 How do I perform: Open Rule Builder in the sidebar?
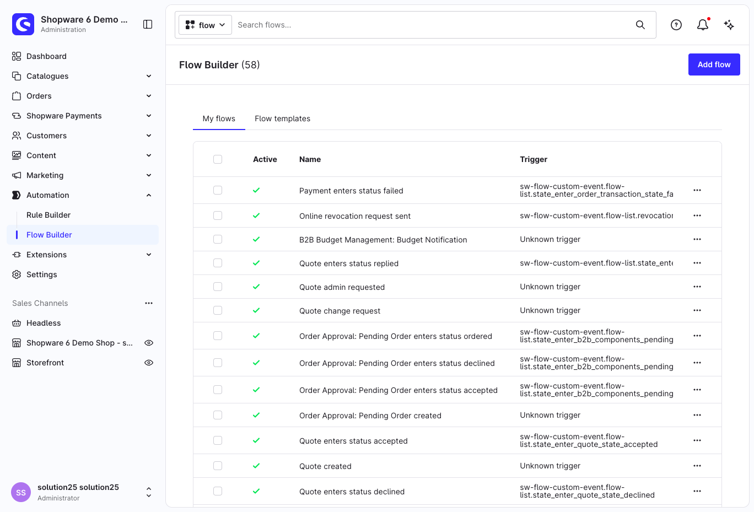pyautogui.click(x=49, y=215)
